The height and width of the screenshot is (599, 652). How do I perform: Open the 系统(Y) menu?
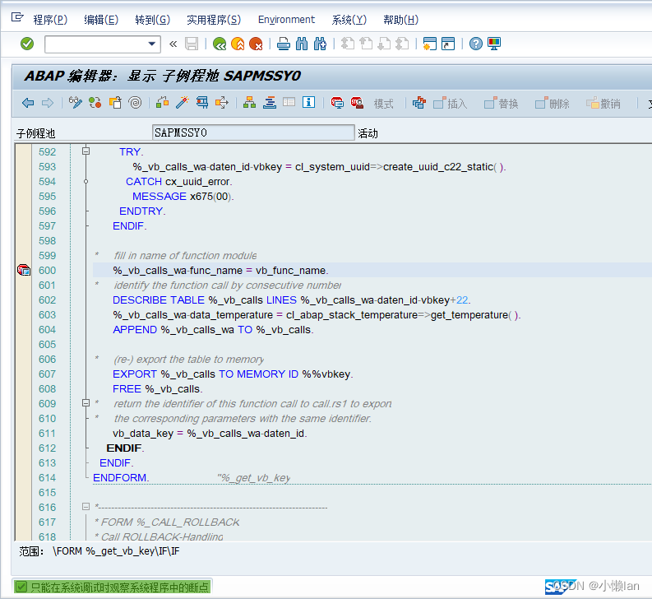349,20
